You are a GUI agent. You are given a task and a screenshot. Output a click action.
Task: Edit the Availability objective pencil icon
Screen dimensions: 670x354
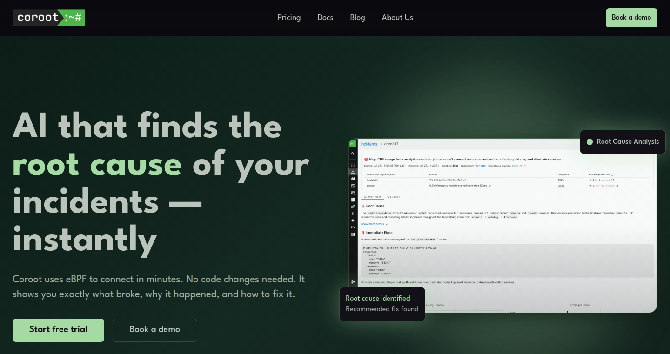click(464, 180)
